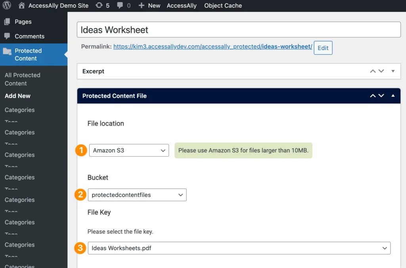Move the Excerpt panel down

(381, 71)
